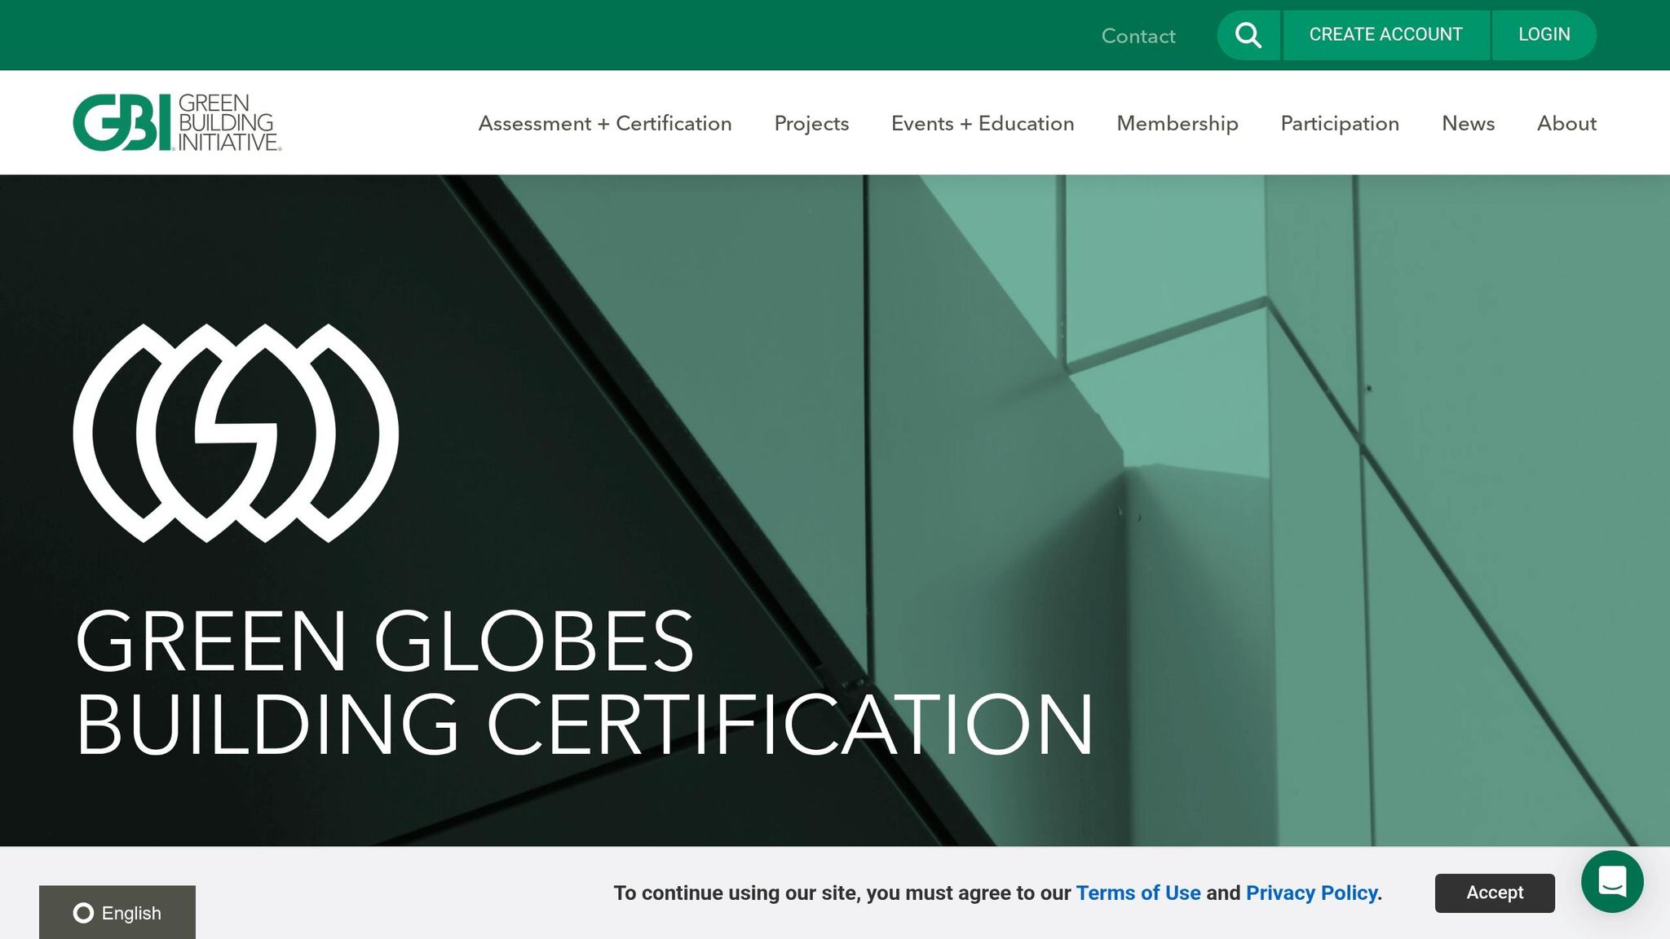Open the Projects menu item
Screen dimensions: 1670x939
[811, 123]
